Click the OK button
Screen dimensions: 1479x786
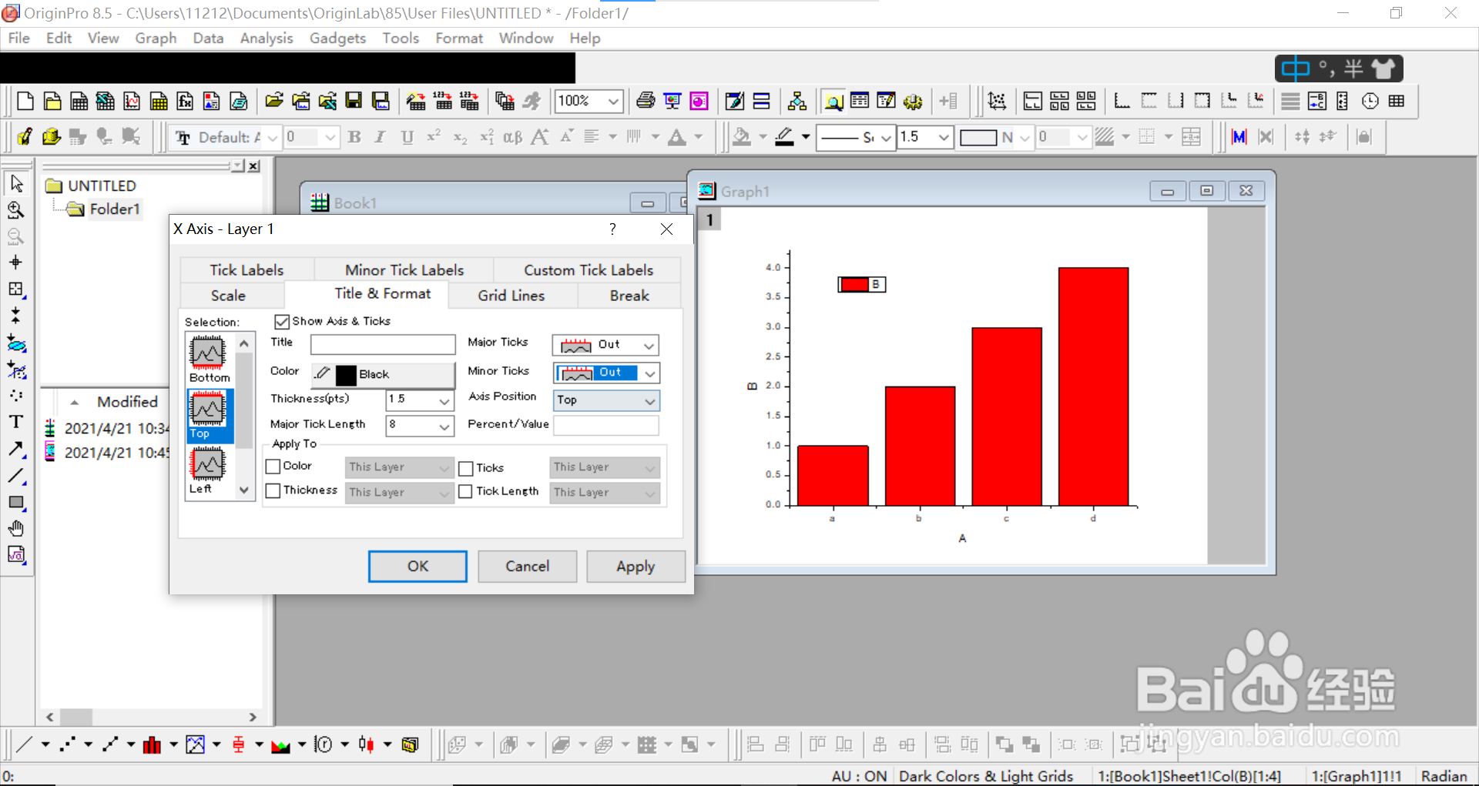[x=418, y=567]
